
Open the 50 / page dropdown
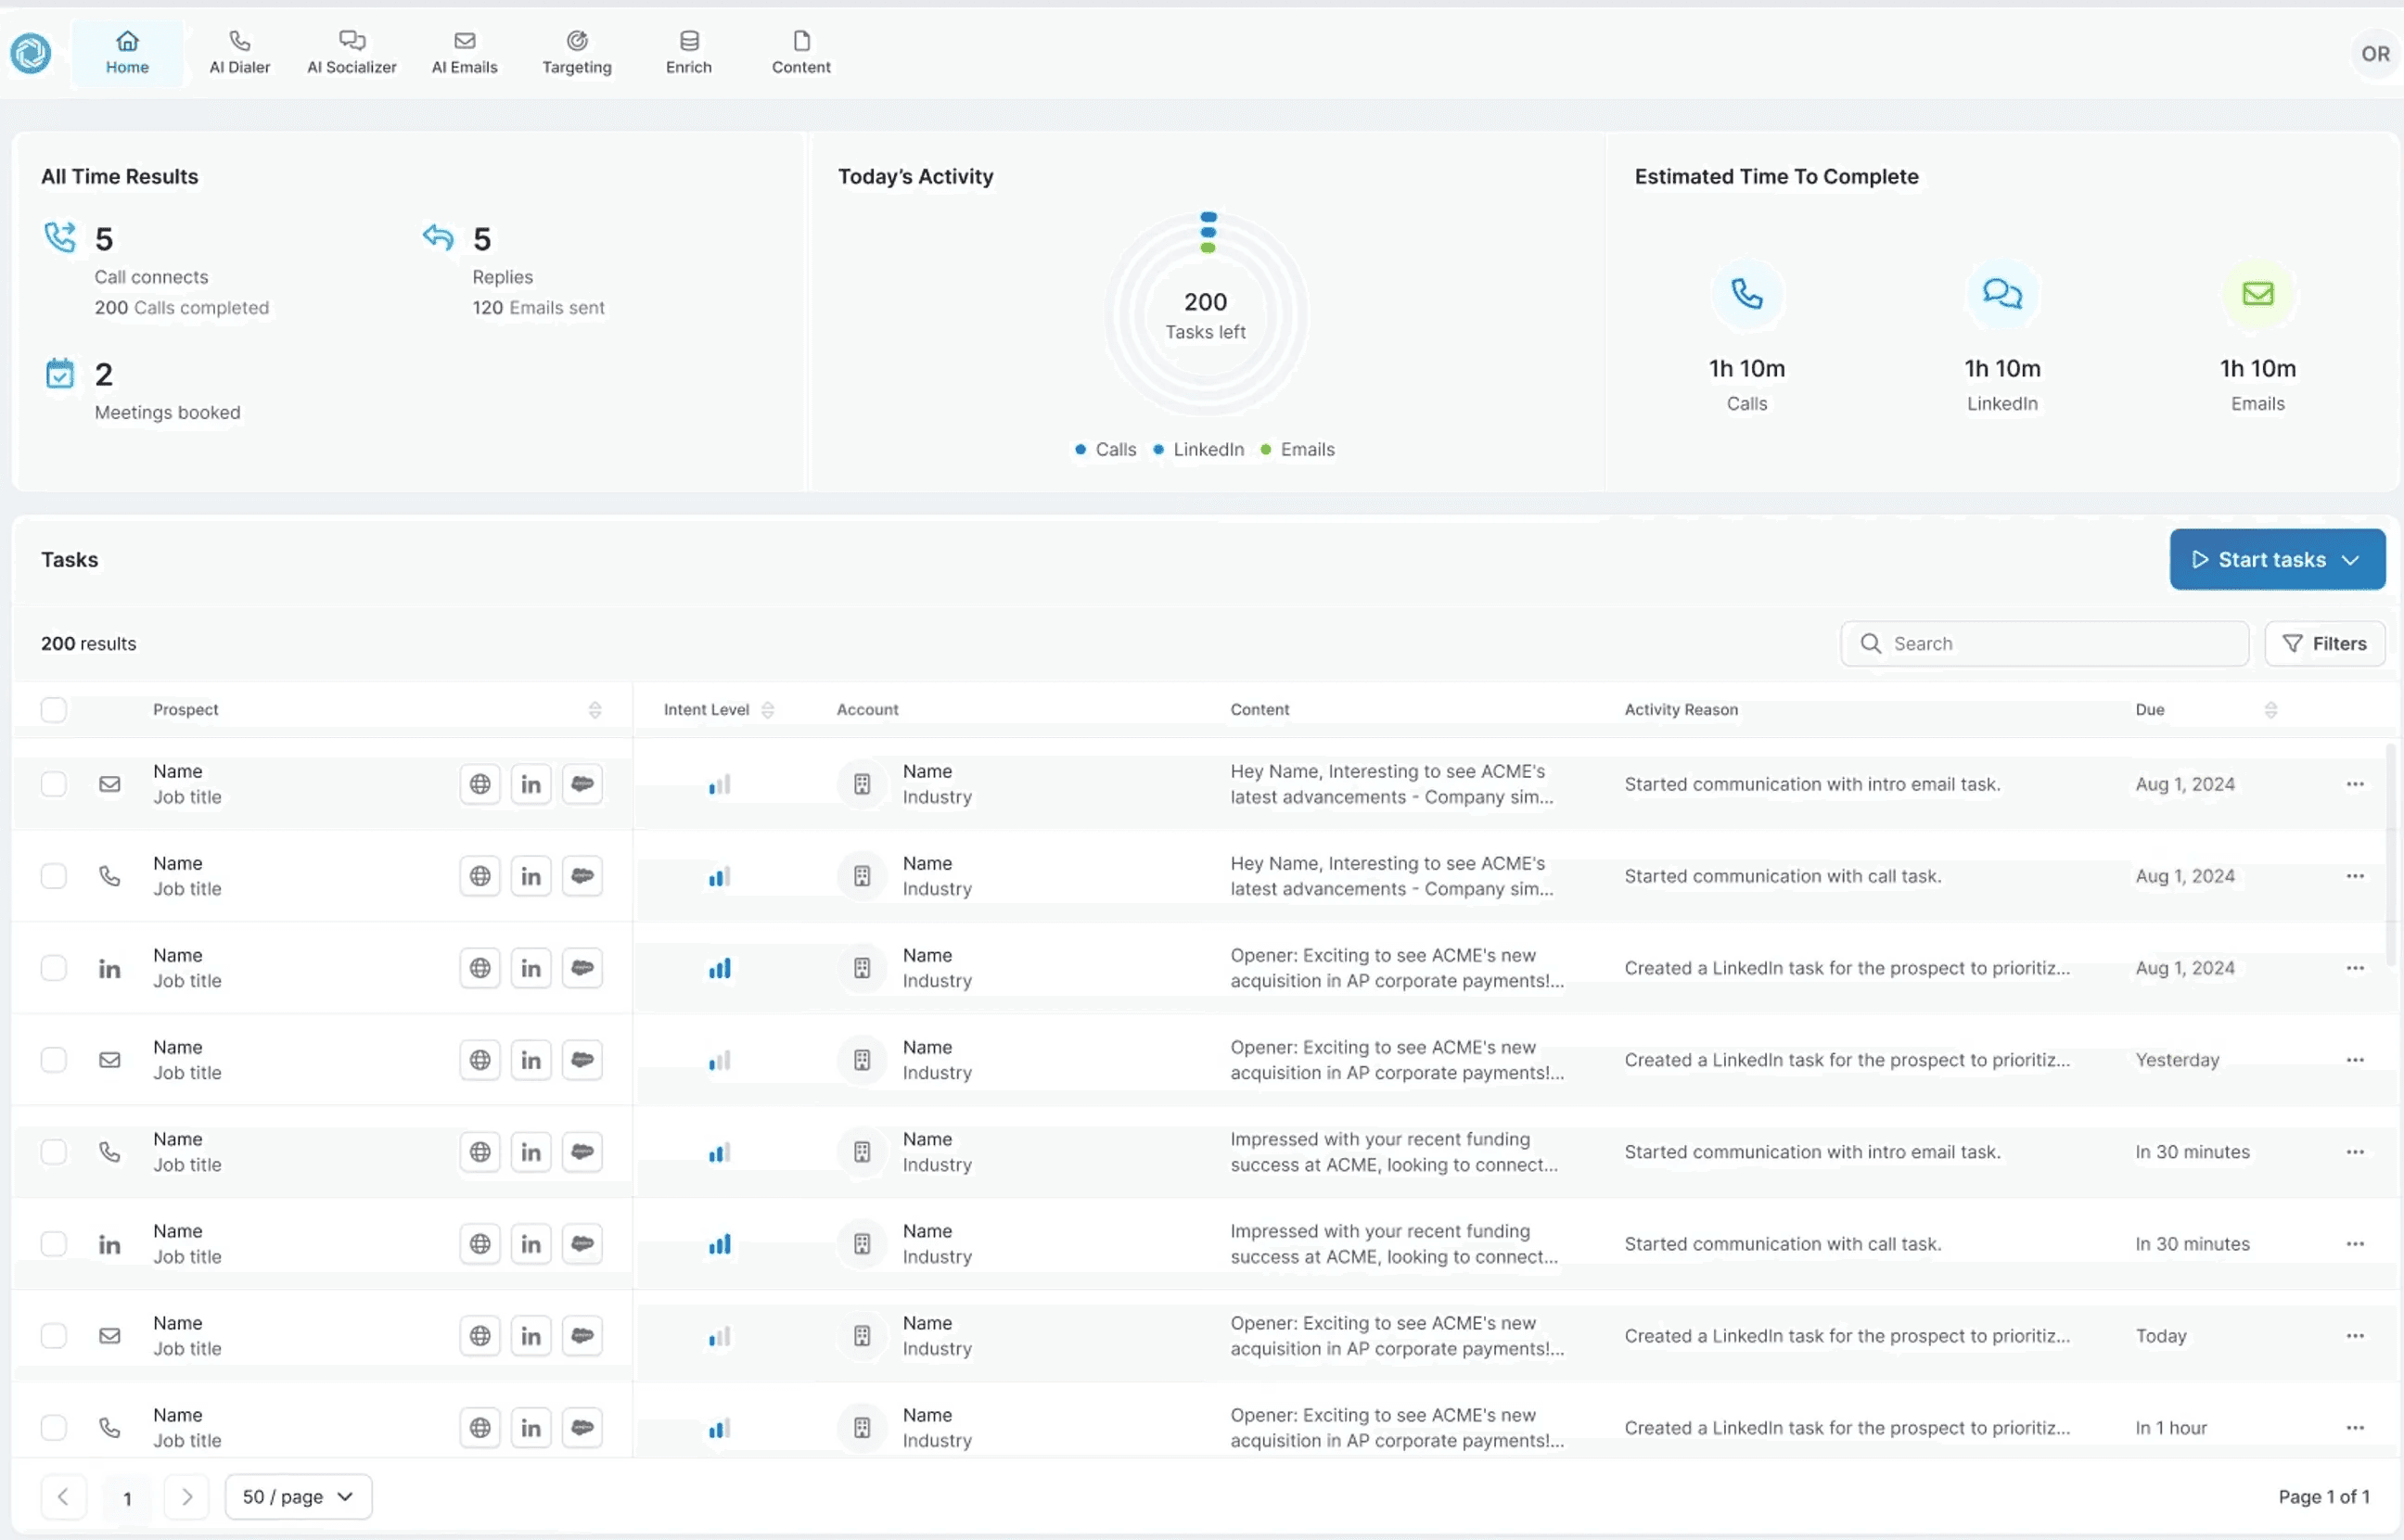tap(298, 1497)
